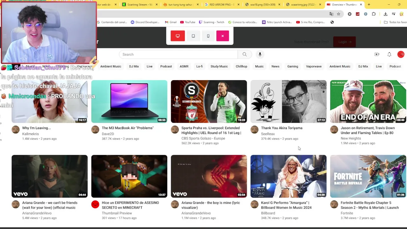Open the create video camera icon
Viewport: 407px width, 229px height.
pos(377,54)
